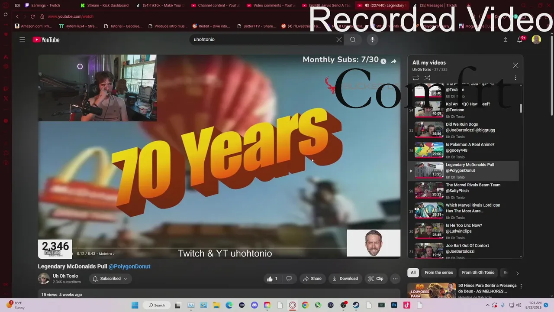Open the Reddit - Dive into bookmark
The width and height of the screenshot is (554, 312).
click(x=211, y=26)
